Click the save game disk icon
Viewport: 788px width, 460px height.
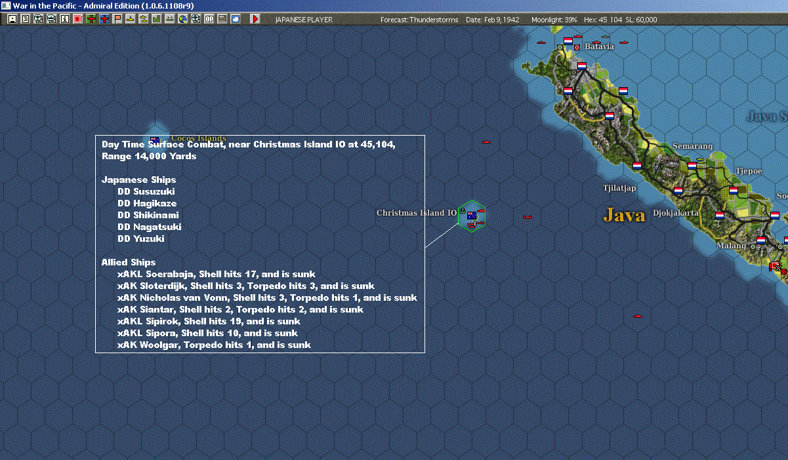12,19
